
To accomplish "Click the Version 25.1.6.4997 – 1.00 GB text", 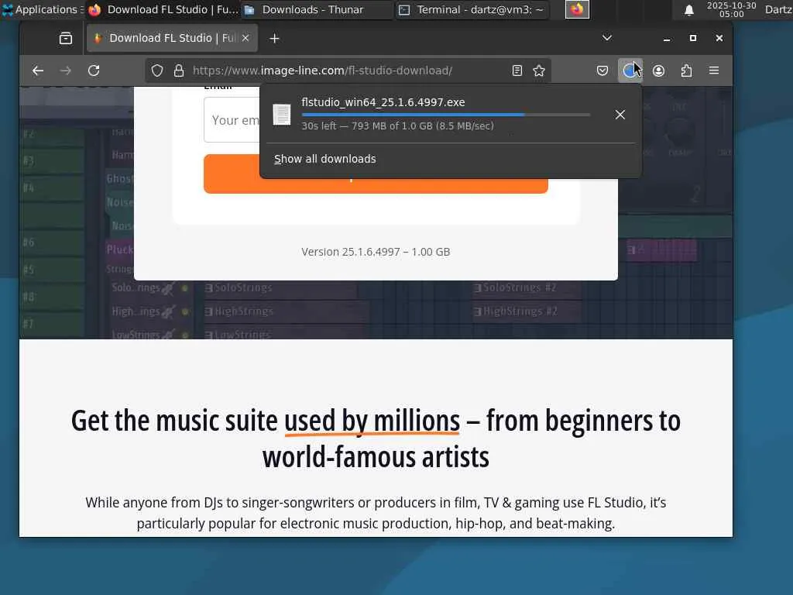I will [376, 252].
